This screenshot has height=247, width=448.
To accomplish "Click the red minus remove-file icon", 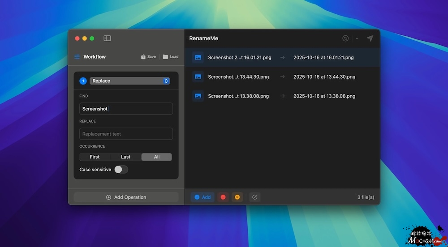I will (223, 197).
